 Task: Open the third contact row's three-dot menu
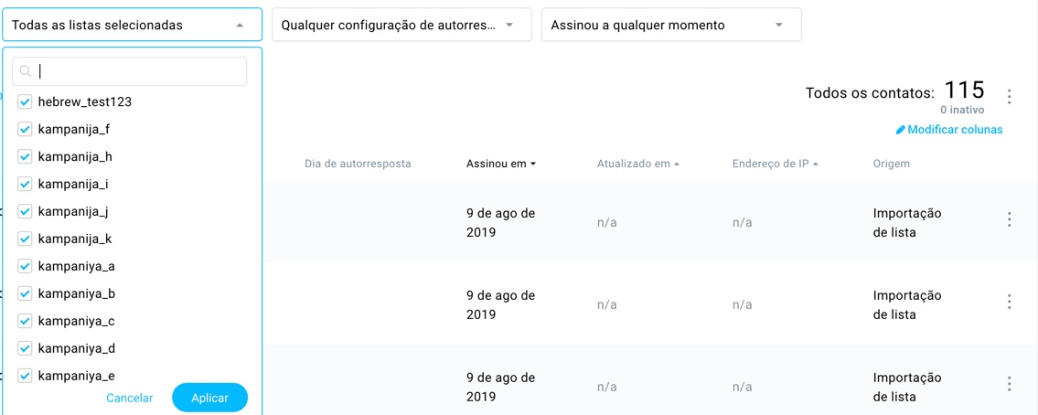click(1010, 384)
